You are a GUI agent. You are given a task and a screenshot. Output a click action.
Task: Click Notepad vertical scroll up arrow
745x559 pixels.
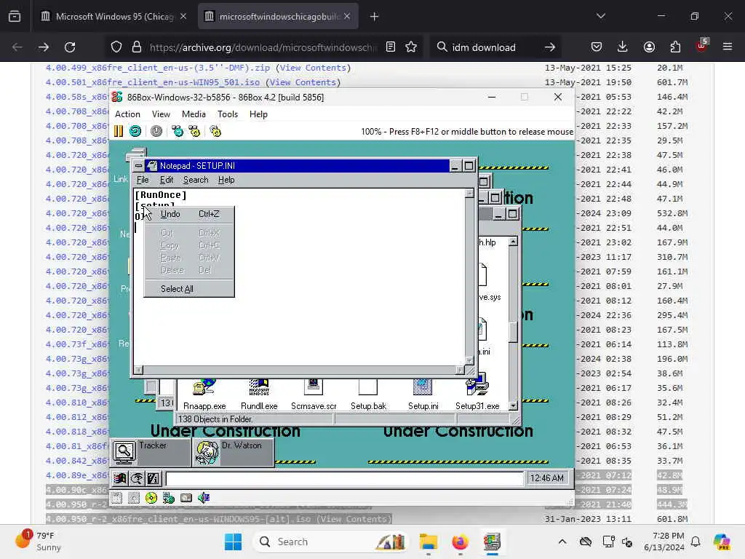(469, 193)
